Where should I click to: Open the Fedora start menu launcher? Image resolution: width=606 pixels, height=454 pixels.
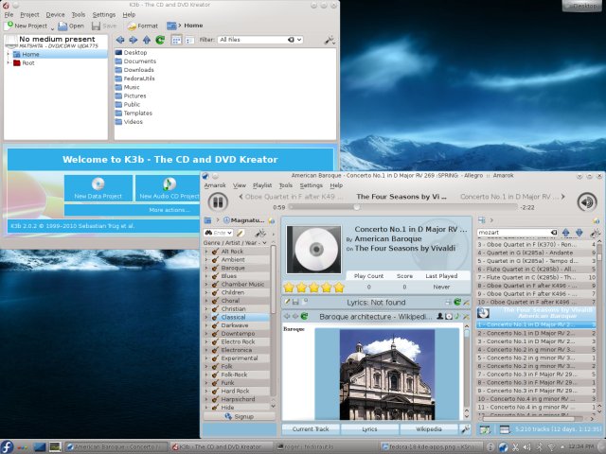(9, 445)
